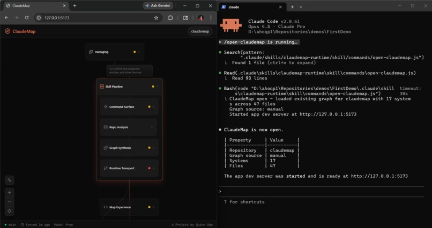This screenshot has height=228, width=432.
Task: Zoom out with the minus button
Action: point(10,202)
